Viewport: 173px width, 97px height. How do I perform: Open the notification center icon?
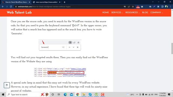[x=169, y=95]
